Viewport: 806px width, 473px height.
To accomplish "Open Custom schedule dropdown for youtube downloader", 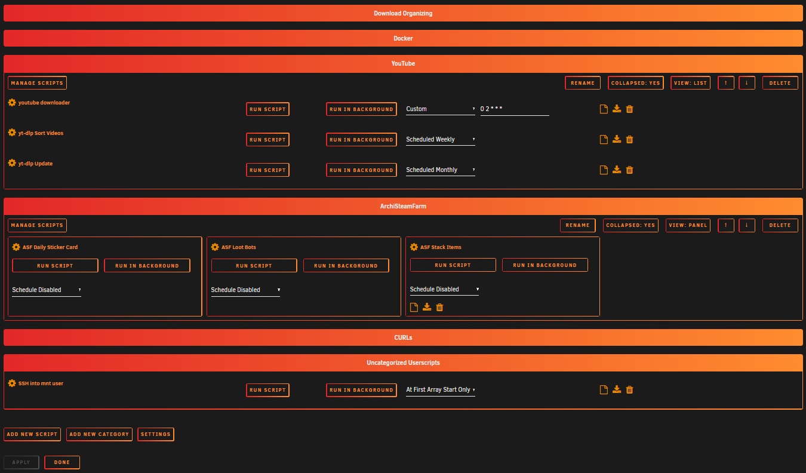I will [x=441, y=109].
